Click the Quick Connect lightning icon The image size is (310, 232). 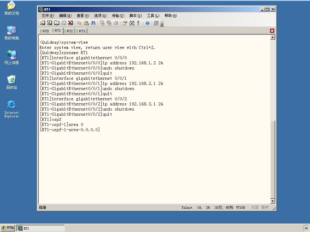click(49, 23)
